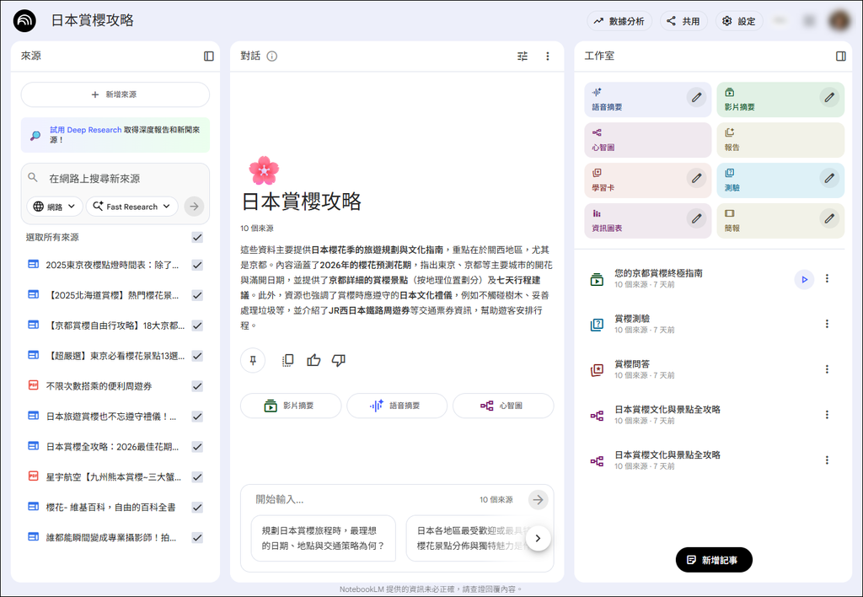863x597 pixels.
Task: Uncheck the 2025東京夜櫻點燈時間表 source
Action: pyautogui.click(x=197, y=265)
